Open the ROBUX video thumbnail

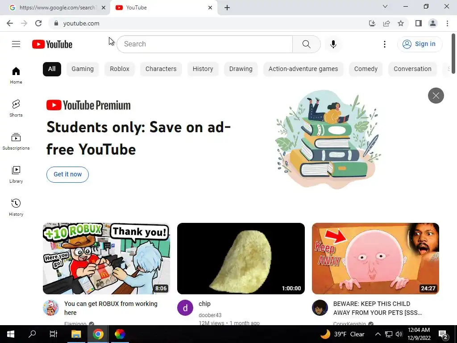coord(106,259)
